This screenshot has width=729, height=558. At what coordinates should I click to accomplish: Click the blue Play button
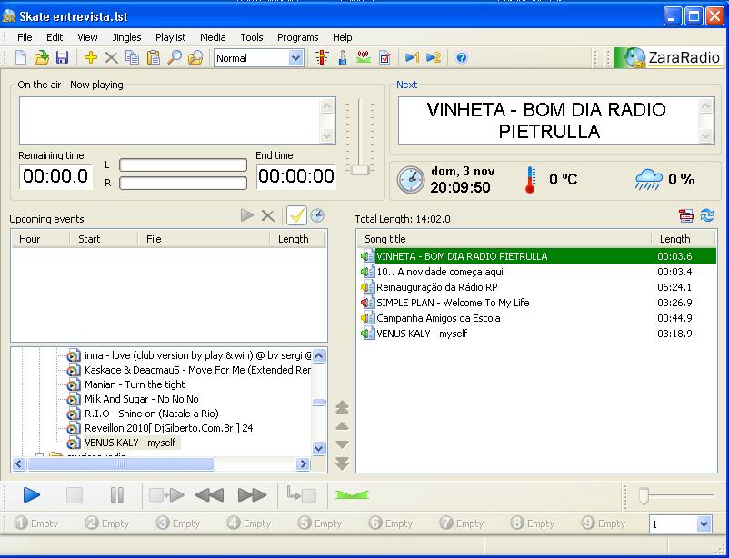click(x=32, y=495)
